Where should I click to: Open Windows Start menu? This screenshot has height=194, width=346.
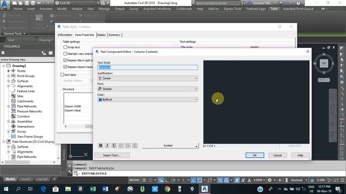pyautogui.click(x=6, y=189)
